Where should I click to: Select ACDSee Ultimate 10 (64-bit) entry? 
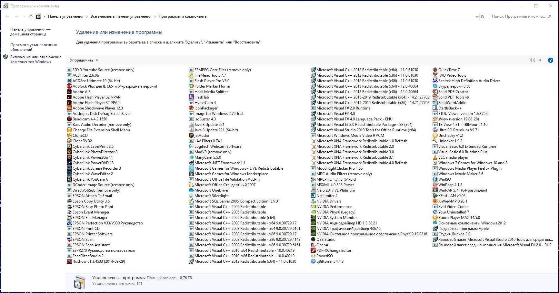point(93,81)
